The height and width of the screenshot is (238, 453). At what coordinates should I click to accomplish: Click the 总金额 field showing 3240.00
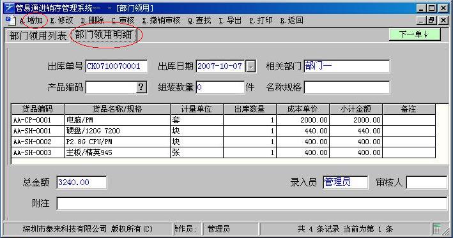[82, 182]
